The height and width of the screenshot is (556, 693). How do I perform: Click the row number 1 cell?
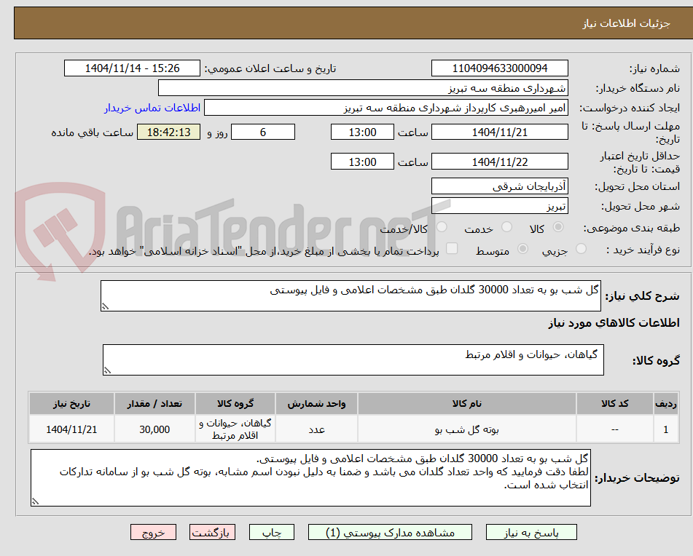coord(666,429)
